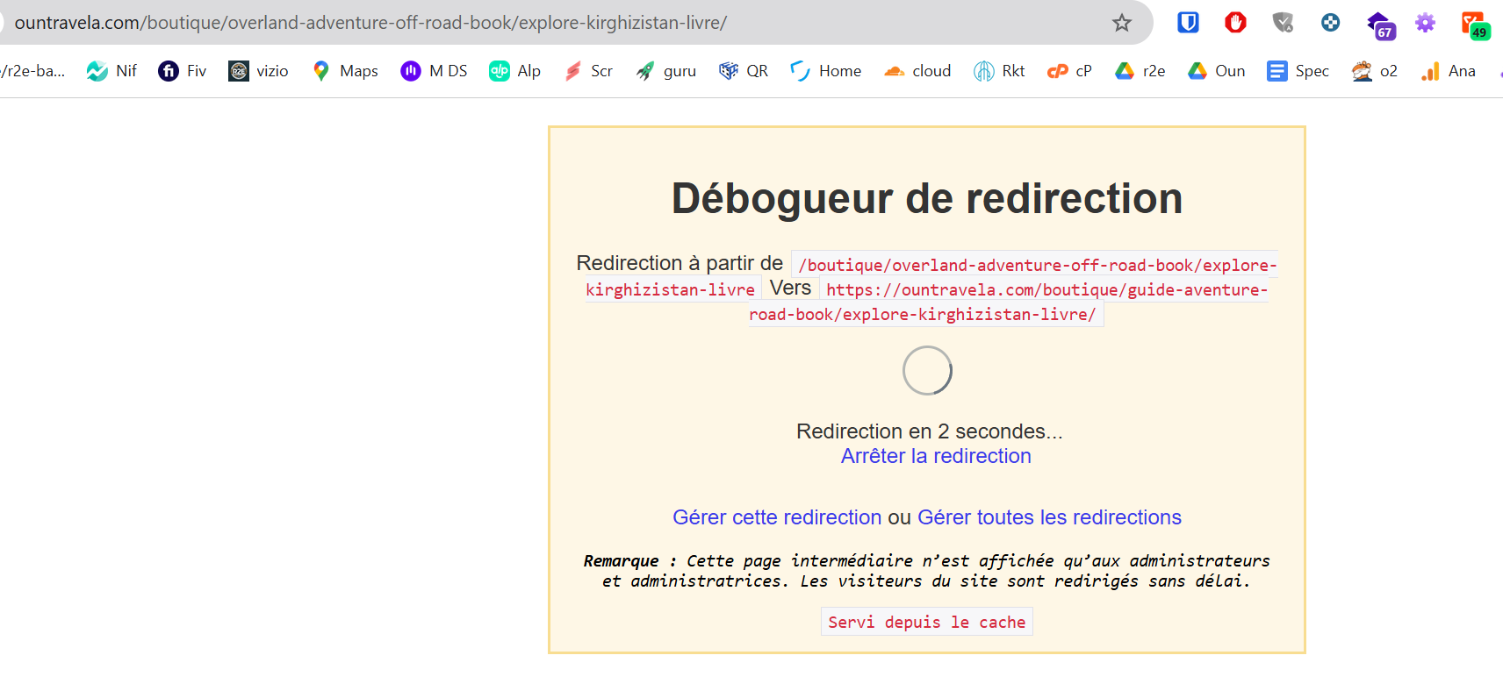Open the grey shield checkmark extension

point(1283,23)
